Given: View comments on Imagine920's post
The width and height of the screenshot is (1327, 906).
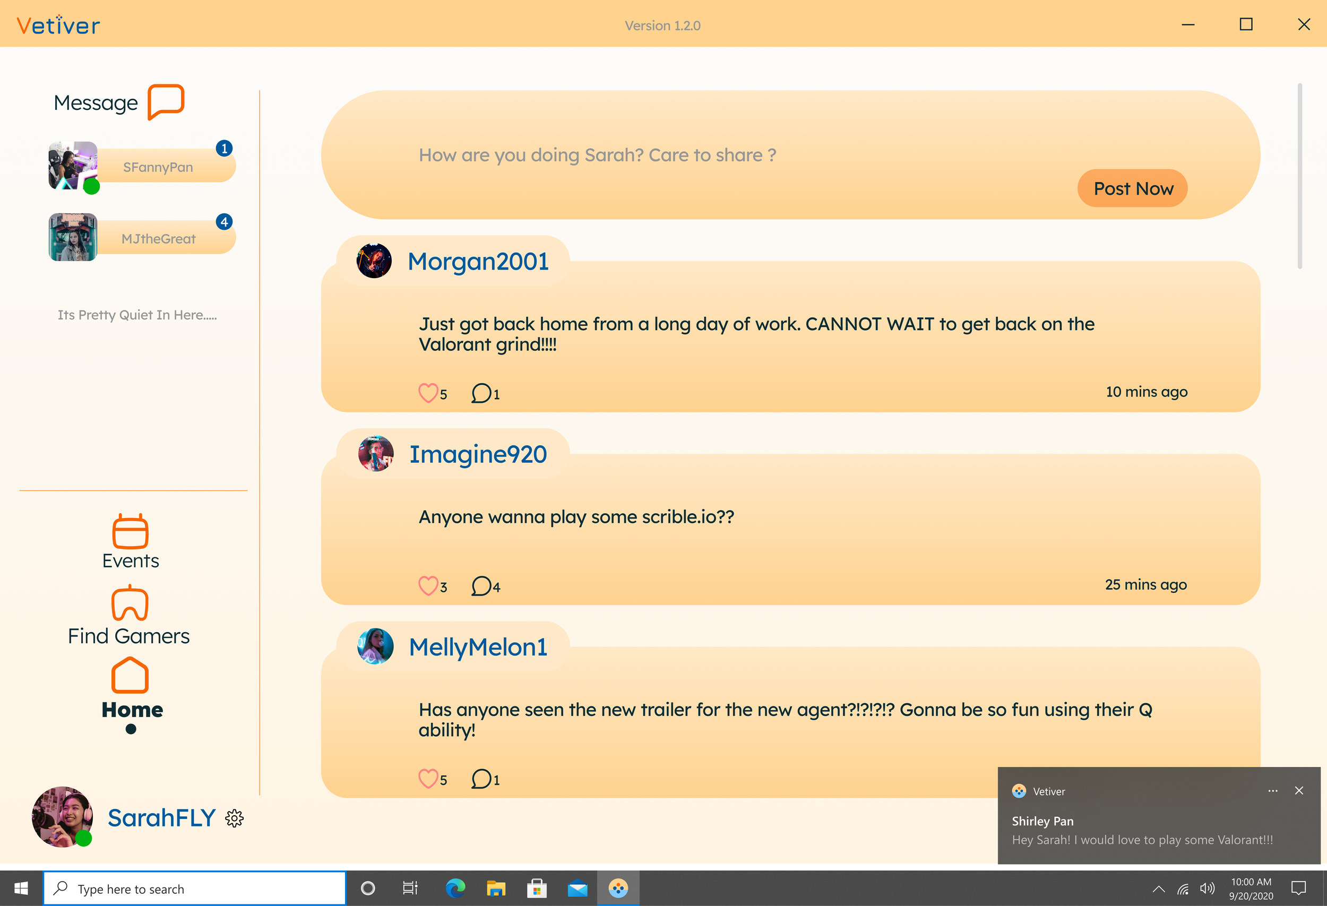Looking at the screenshot, I should [x=481, y=586].
